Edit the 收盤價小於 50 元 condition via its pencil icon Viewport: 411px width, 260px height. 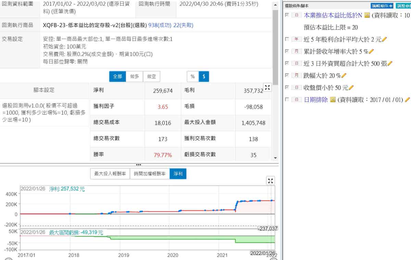351,88
